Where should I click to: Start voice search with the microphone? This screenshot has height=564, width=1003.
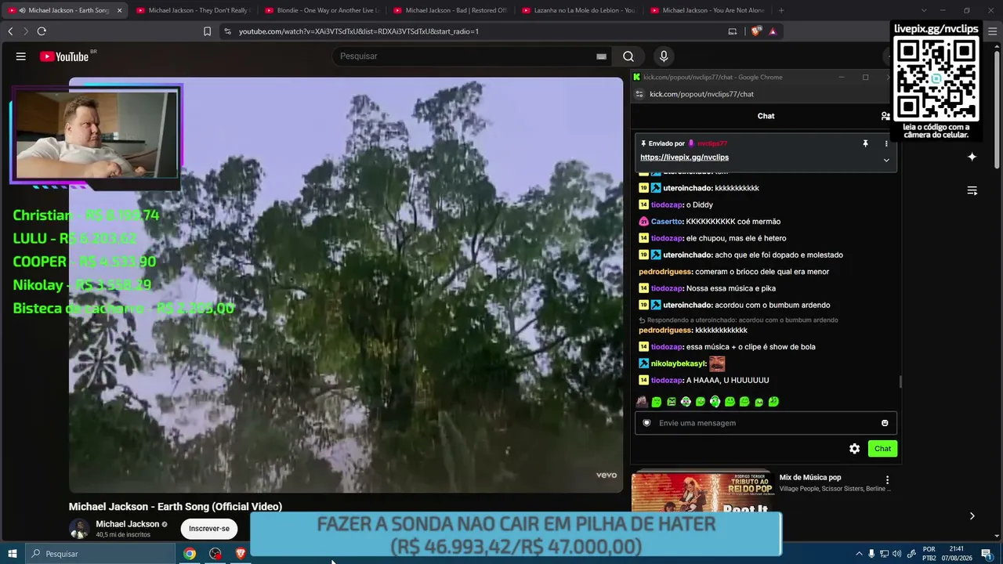[664, 56]
